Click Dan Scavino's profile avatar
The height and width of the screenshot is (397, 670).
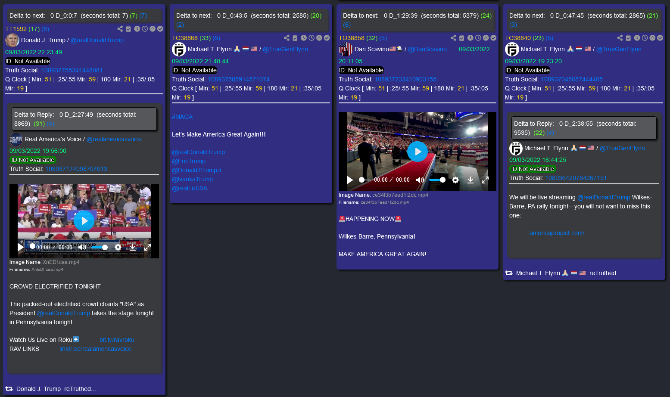pos(346,49)
